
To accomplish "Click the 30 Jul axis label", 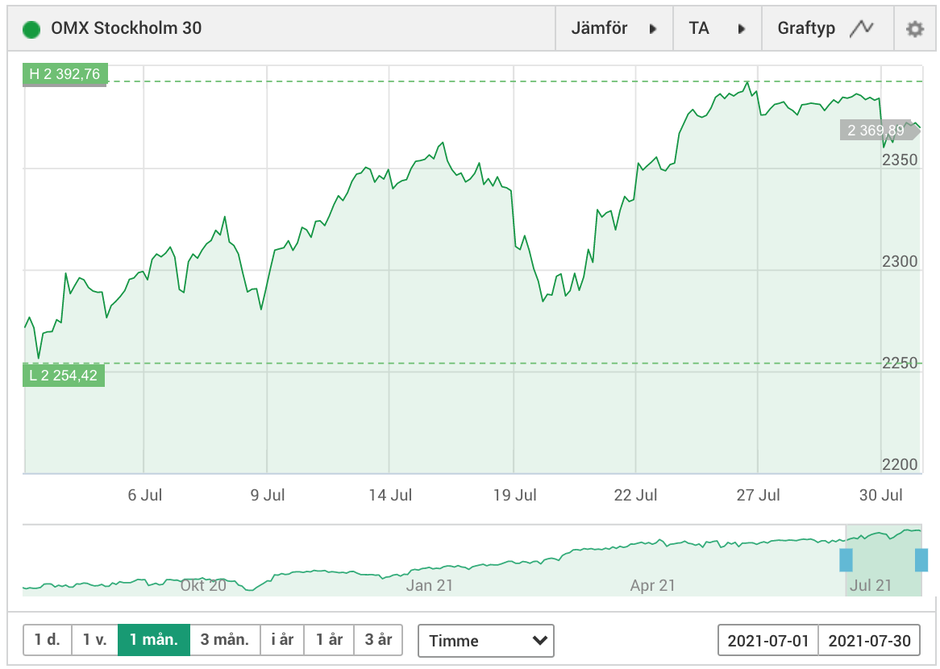I will click(x=880, y=495).
